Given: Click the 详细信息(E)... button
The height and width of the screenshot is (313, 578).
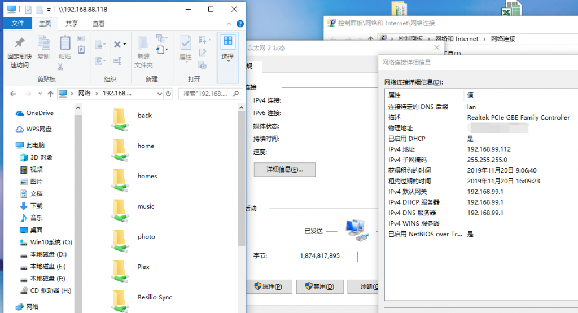Looking at the screenshot, I should 284,170.
